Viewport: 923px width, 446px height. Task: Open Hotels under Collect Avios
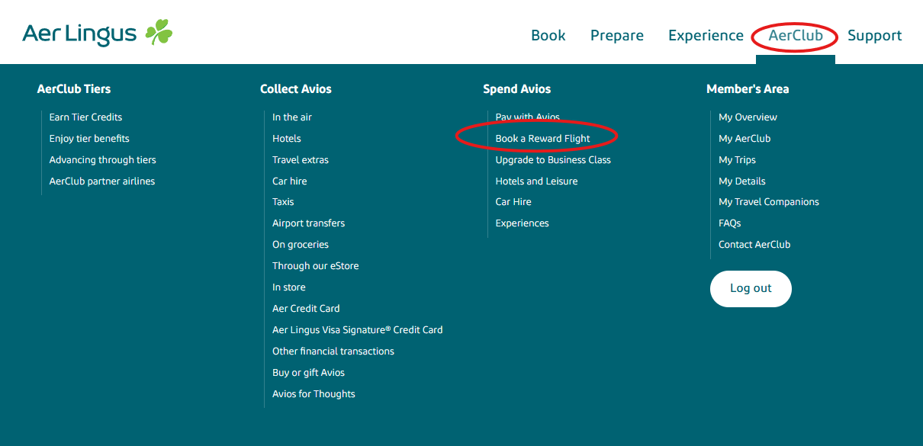point(287,139)
